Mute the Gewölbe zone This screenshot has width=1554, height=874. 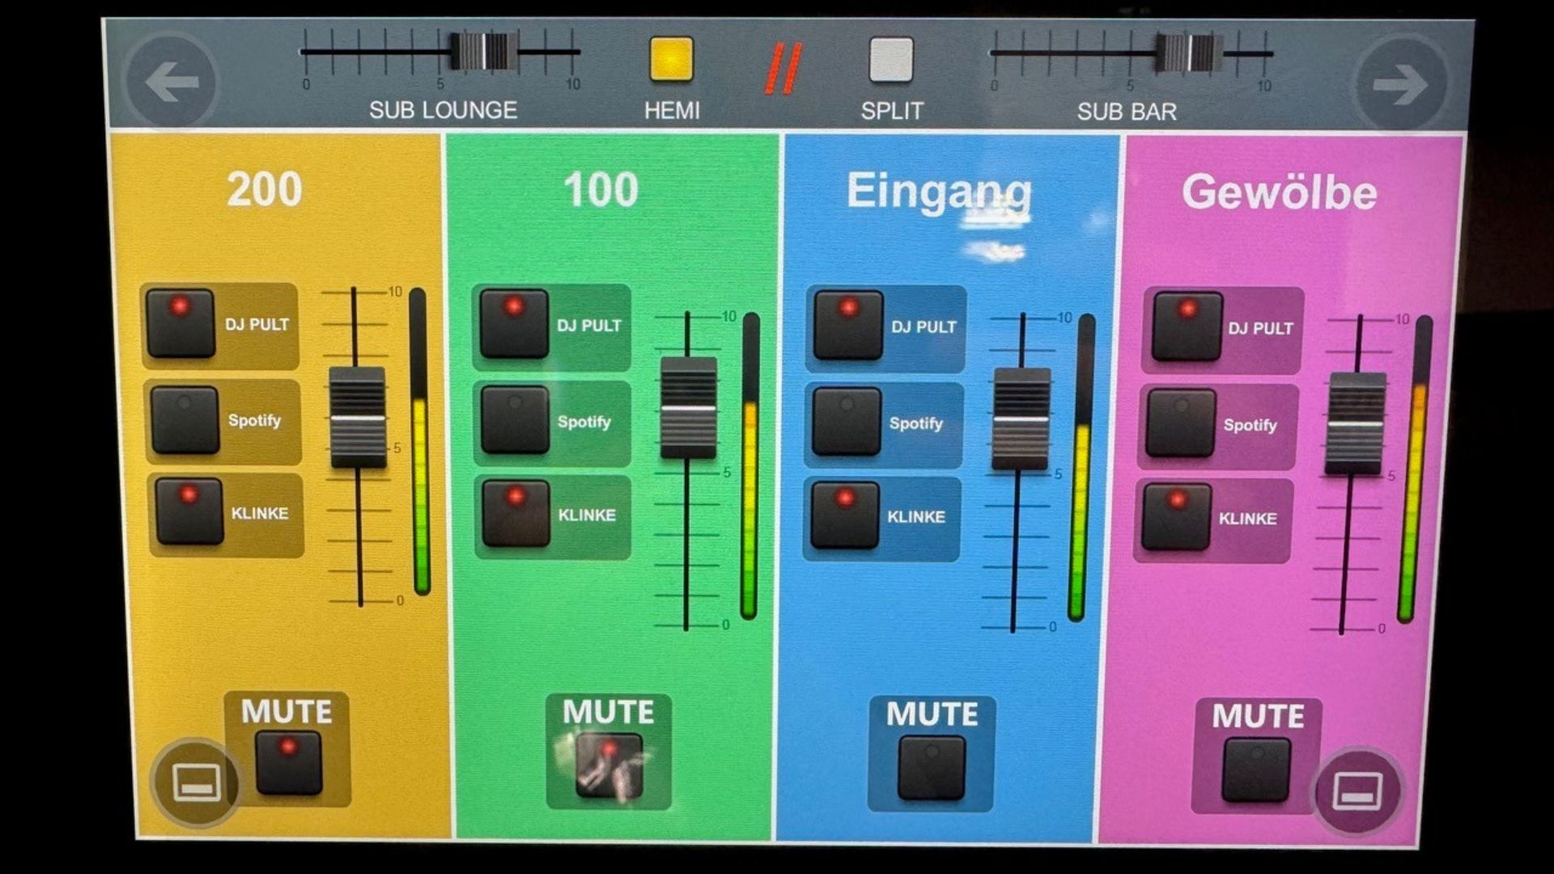point(1255,770)
